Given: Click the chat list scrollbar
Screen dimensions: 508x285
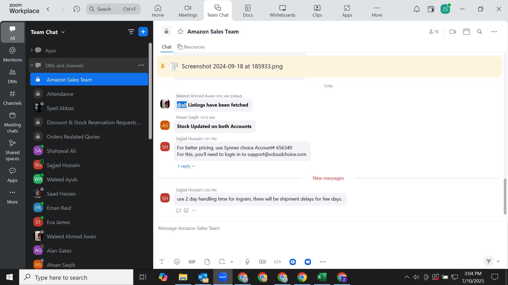Looking at the screenshot, I should (150, 91).
